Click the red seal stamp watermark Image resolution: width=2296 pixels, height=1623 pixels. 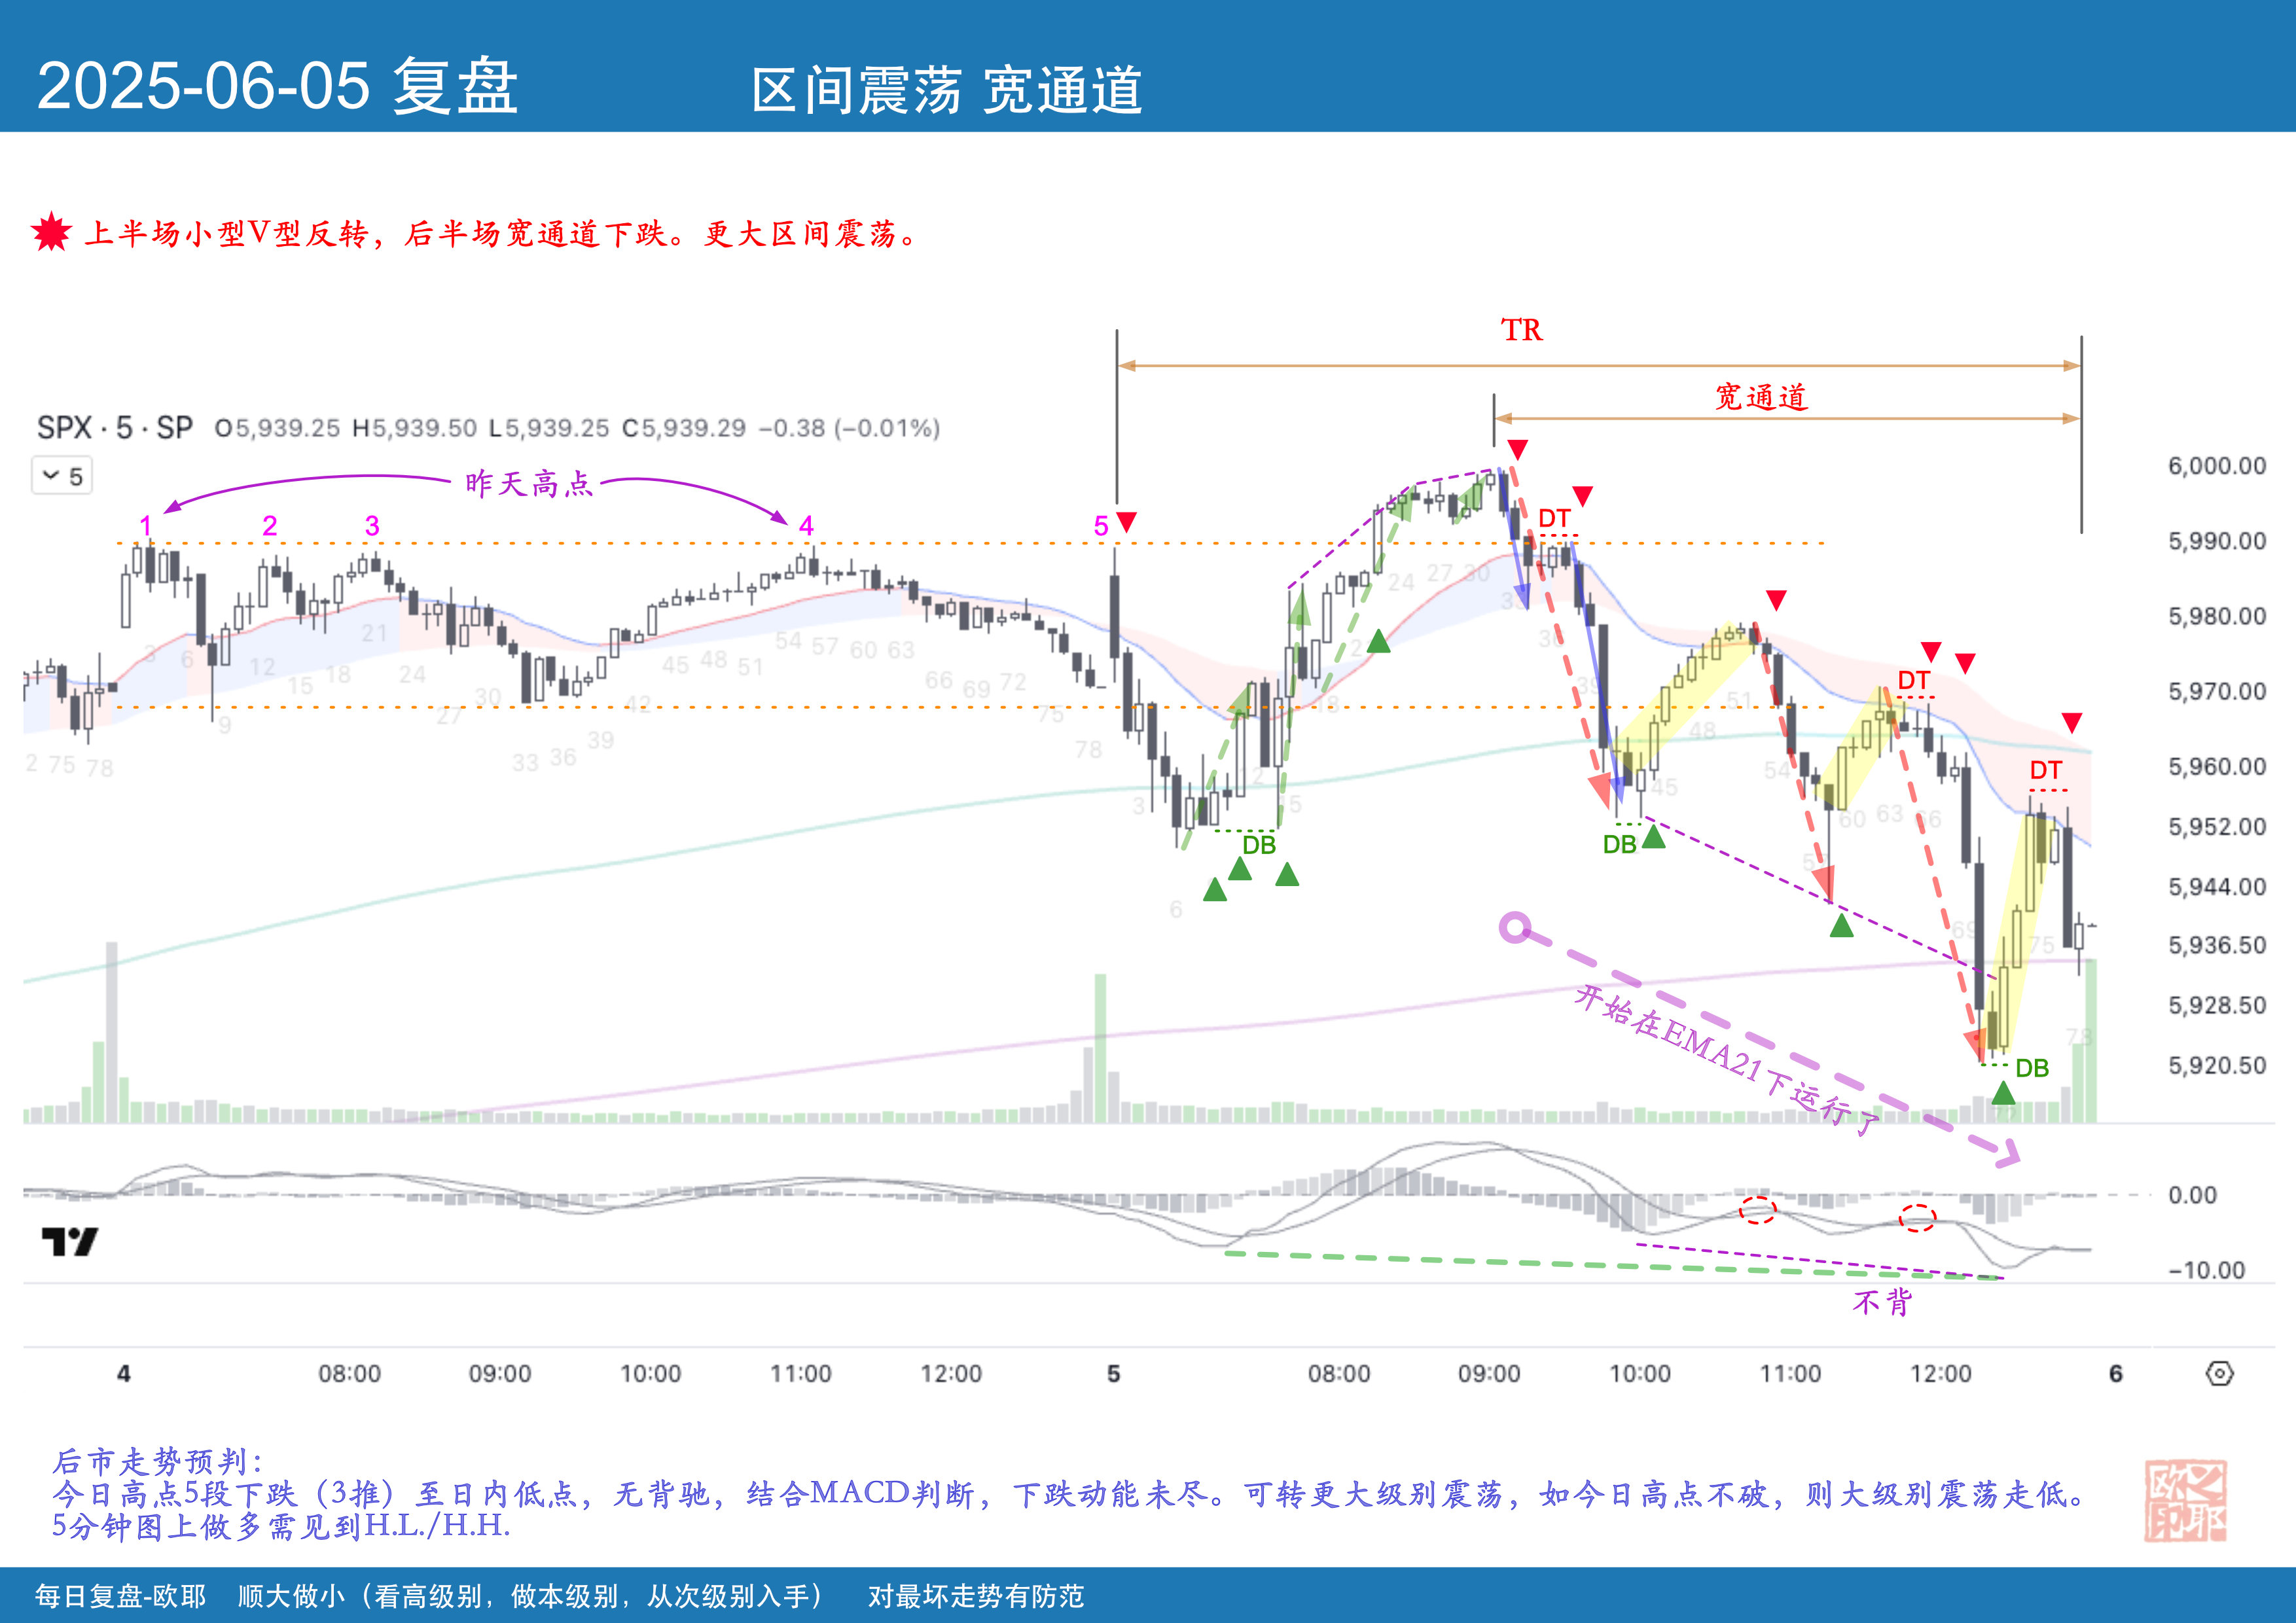coord(2185,1500)
